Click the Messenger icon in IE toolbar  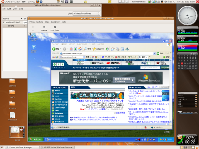tap(127, 49)
